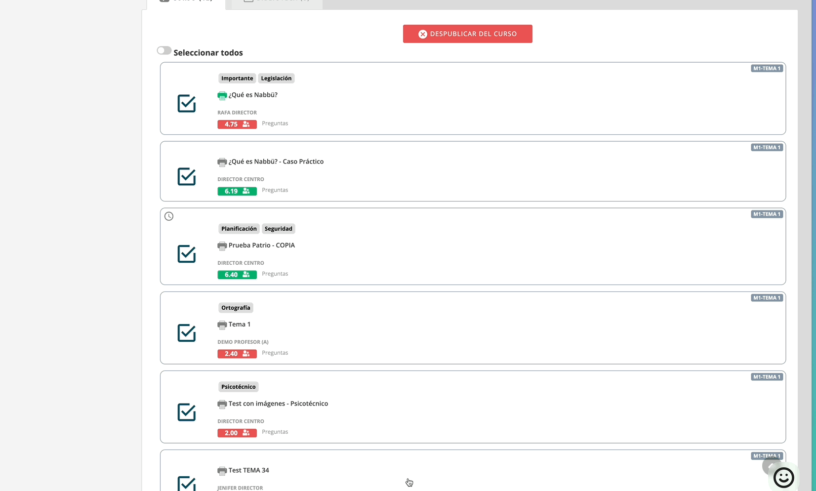Click the clock icon on Prueba Patrio card
Screen dimensions: 816x491
tap(169, 216)
